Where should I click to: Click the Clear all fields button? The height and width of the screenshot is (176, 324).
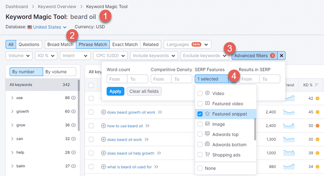click(x=144, y=91)
